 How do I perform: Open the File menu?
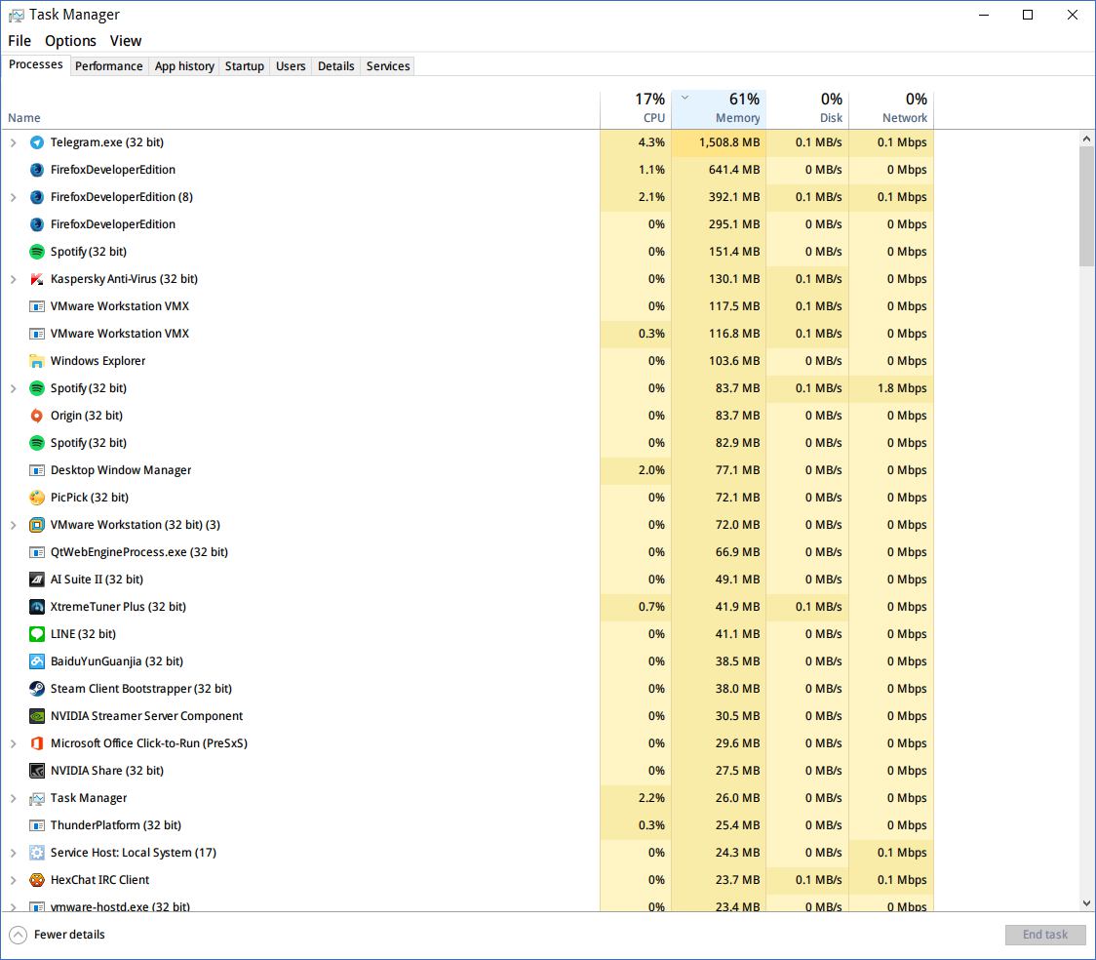click(20, 41)
